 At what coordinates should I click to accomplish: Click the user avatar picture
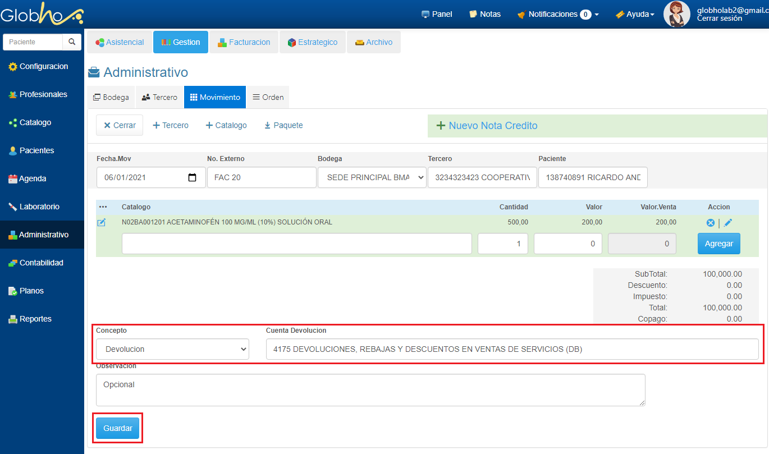click(676, 14)
